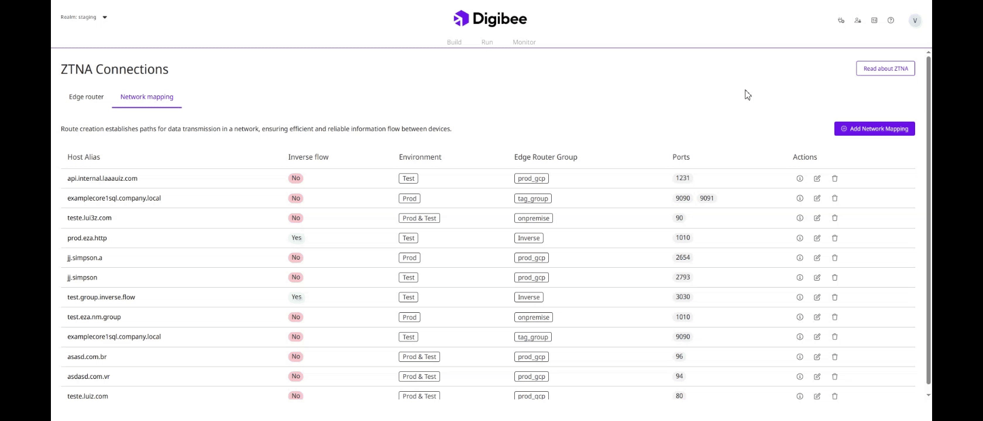The image size is (983, 421).
Task: Show info for asasd.com.br mapping
Action: 799,357
